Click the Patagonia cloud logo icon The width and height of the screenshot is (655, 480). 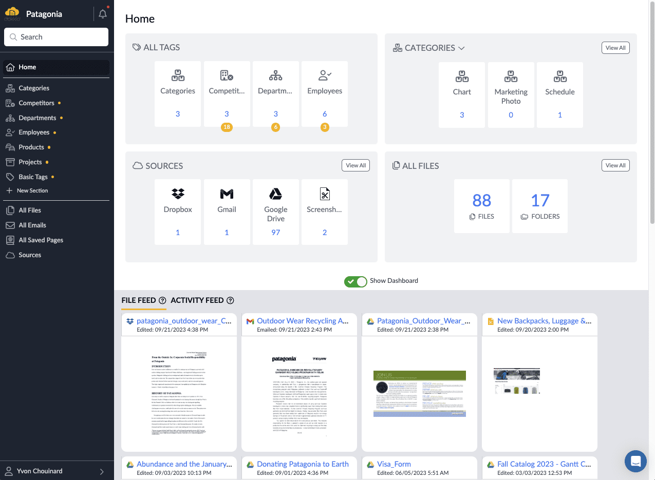click(x=12, y=13)
